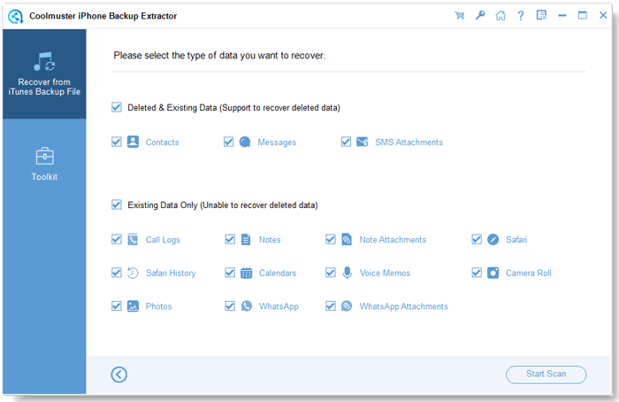Viewport: 619px width, 402px height.
Task: Click the Camera Roll camera icon
Action: click(x=493, y=273)
